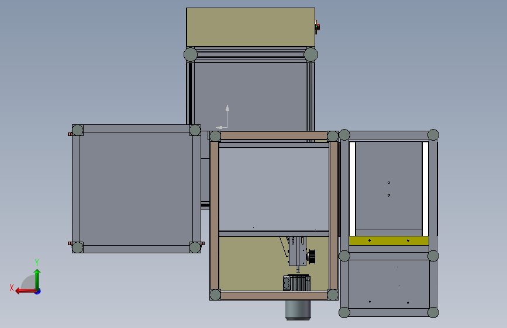Click the blue Z axis dot on the triad
The image size is (507, 328).
[38, 291]
